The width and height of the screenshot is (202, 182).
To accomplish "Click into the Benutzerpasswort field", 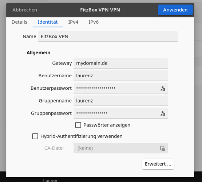I will coord(116,88).
